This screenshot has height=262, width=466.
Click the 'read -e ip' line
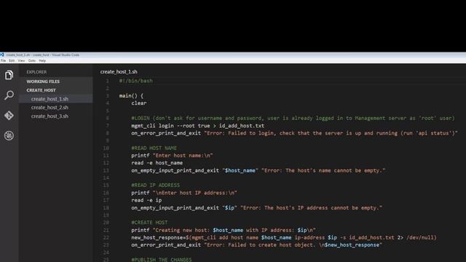pos(146,200)
